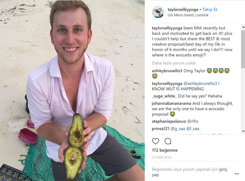Open taylorselbyyoga profile picture avatar
Screen dimensions: 245x181
(158, 12)
